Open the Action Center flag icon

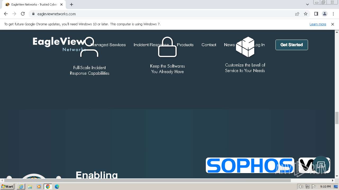coord(314,187)
